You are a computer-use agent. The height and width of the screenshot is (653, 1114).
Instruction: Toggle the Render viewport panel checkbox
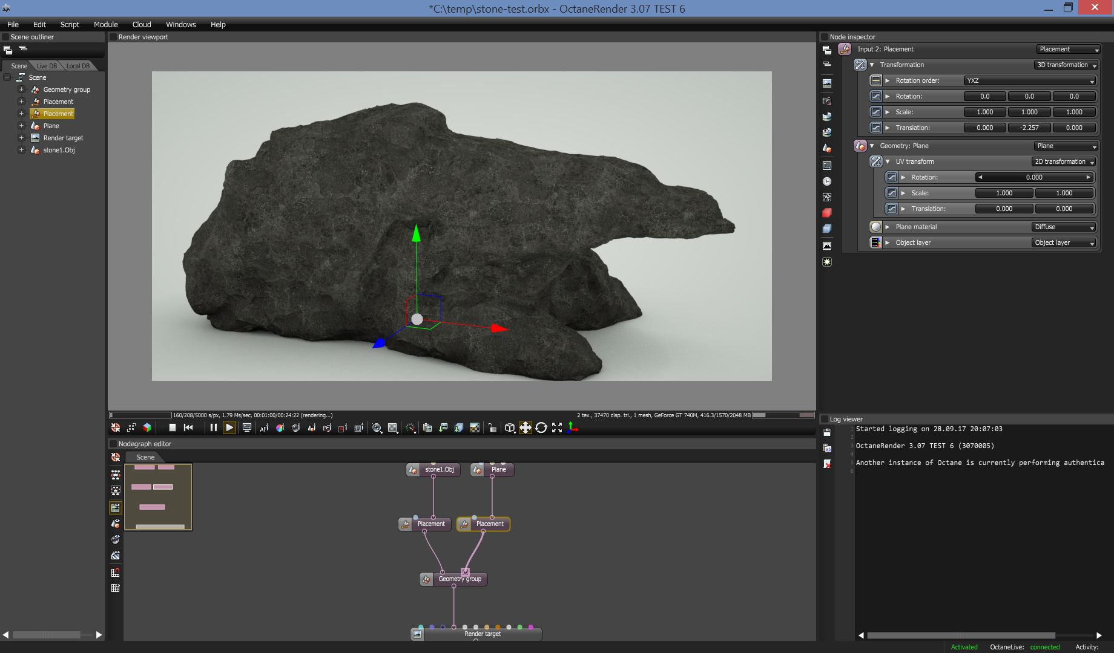113,37
